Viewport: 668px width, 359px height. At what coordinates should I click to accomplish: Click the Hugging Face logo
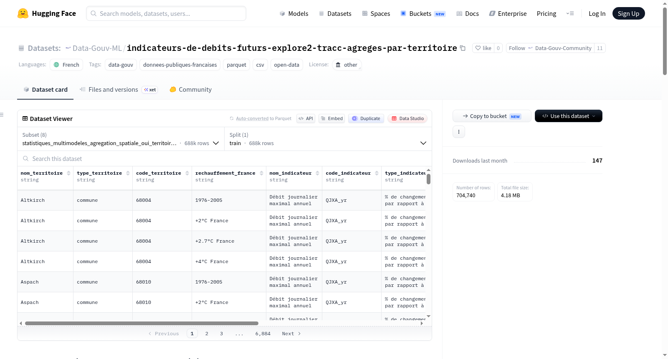(x=47, y=13)
